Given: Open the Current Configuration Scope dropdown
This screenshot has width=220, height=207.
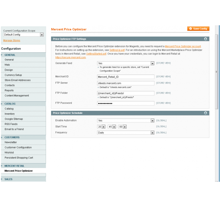Looking at the screenshot, I should [x=23, y=35].
